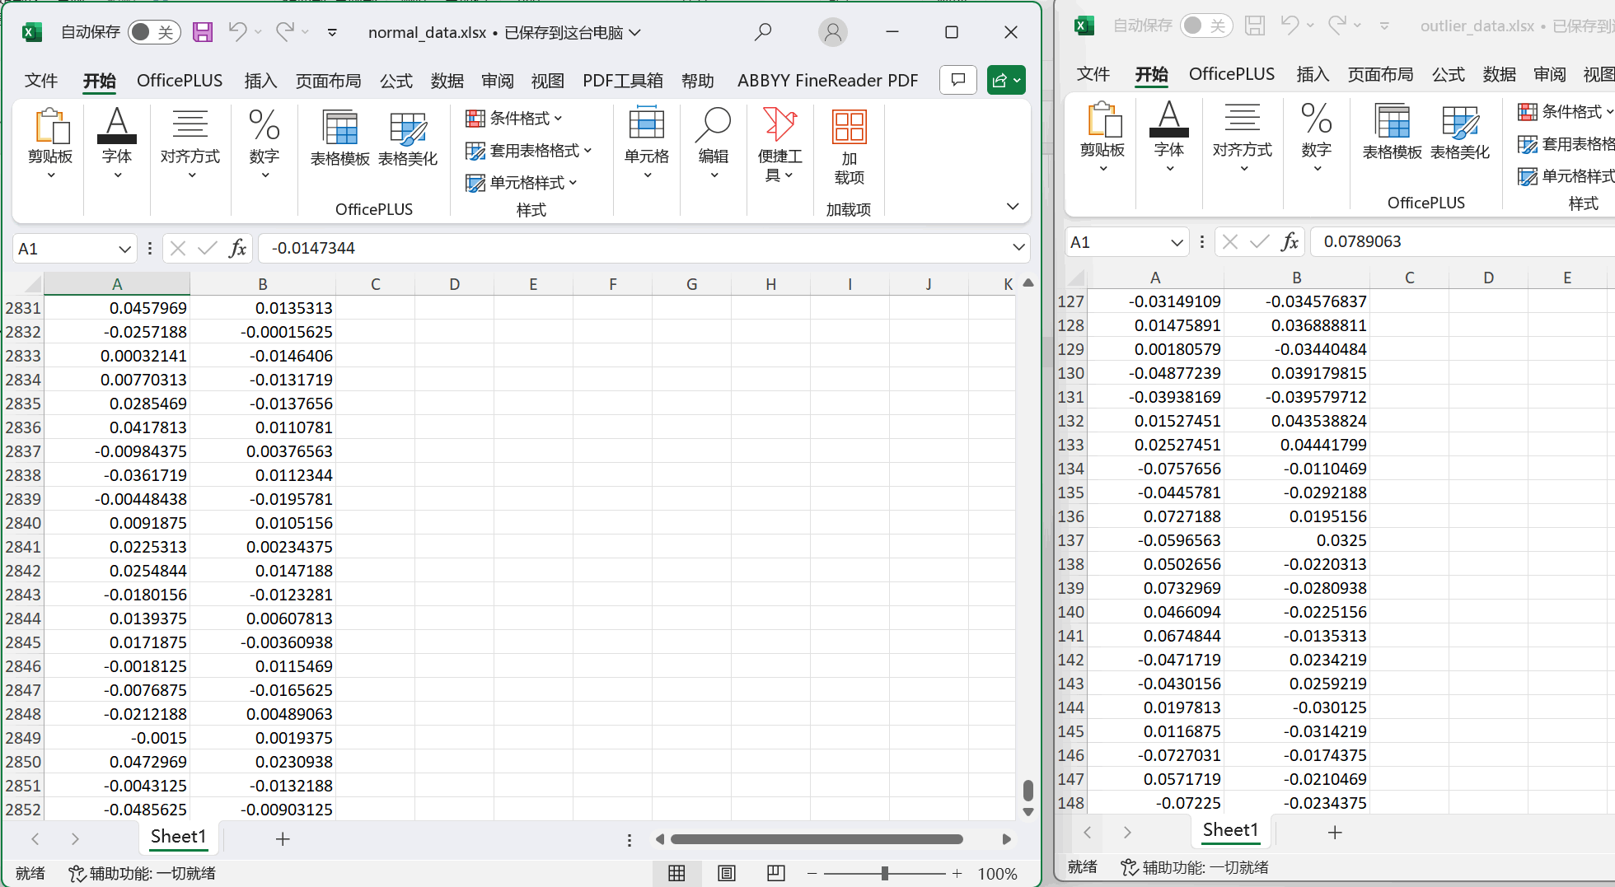Screen dimensions: 1615x887
Task: Switch to Normal view in normal_data
Action: tap(676, 873)
